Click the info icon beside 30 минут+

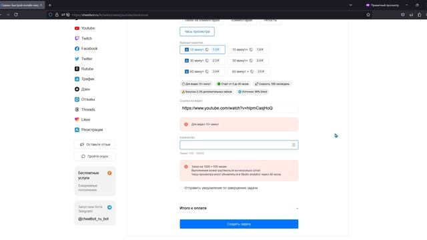[251, 61]
